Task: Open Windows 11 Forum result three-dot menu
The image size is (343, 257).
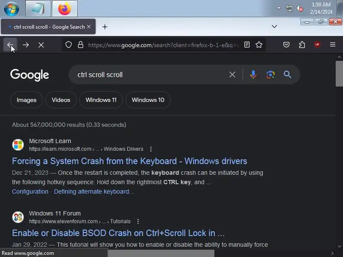Action: (138, 221)
